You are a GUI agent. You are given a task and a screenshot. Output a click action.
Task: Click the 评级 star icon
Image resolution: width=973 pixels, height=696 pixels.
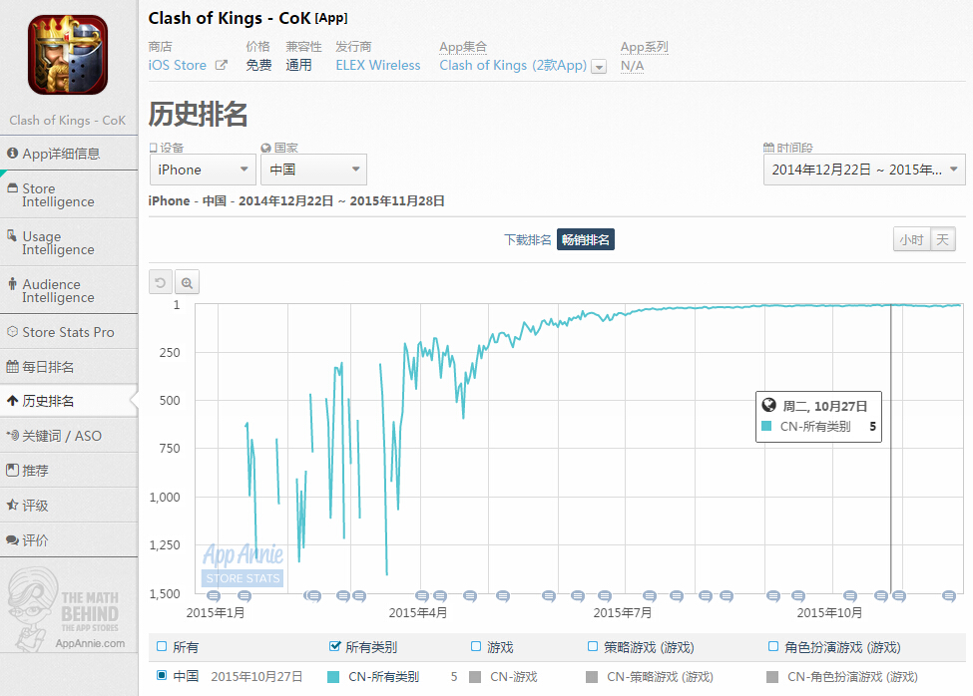coord(12,505)
